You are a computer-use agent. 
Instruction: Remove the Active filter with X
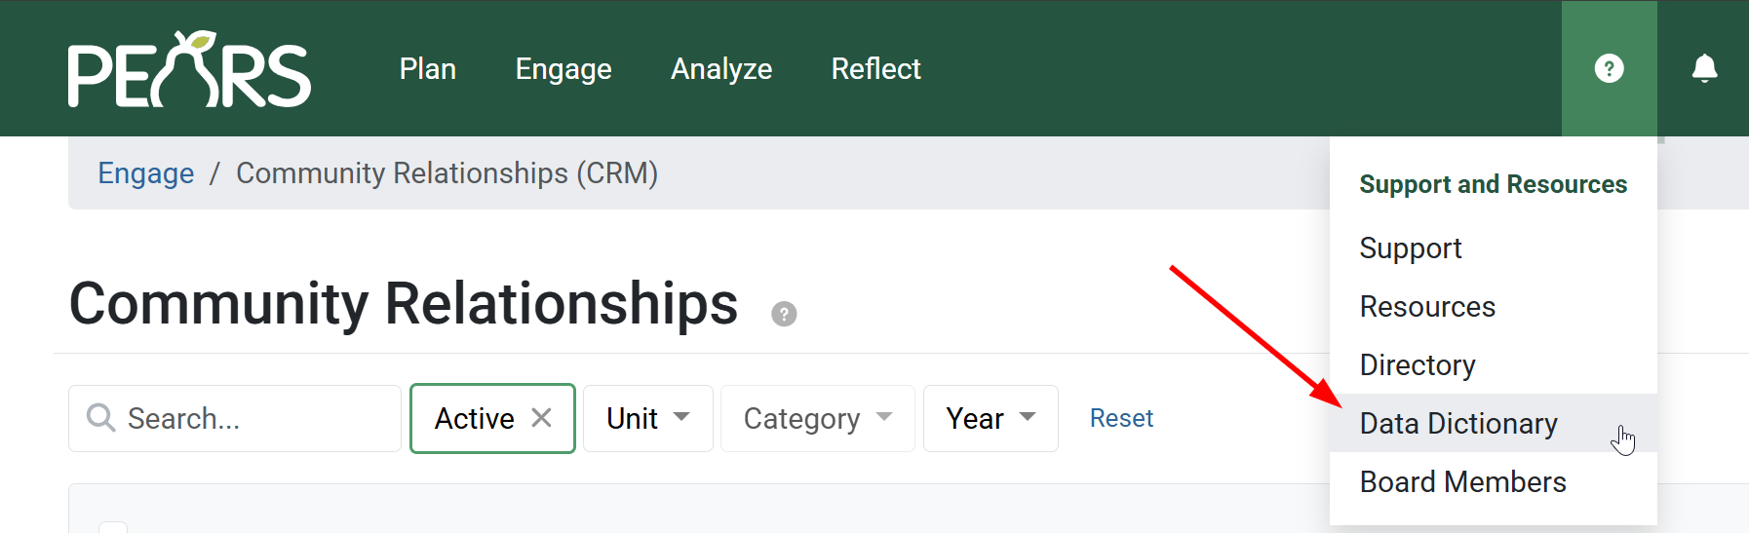pyautogui.click(x=542, y=418)
